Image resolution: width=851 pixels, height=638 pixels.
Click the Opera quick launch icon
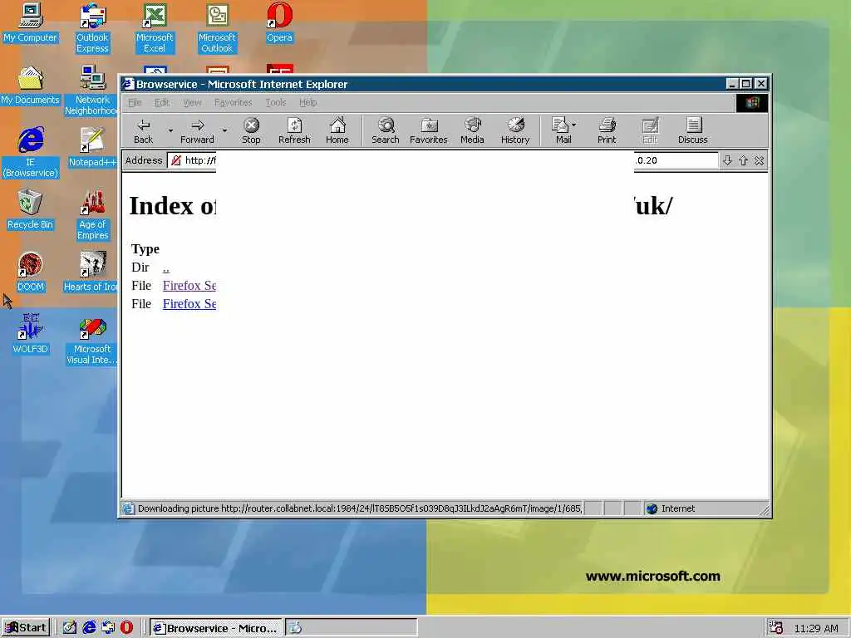[126, 628]
